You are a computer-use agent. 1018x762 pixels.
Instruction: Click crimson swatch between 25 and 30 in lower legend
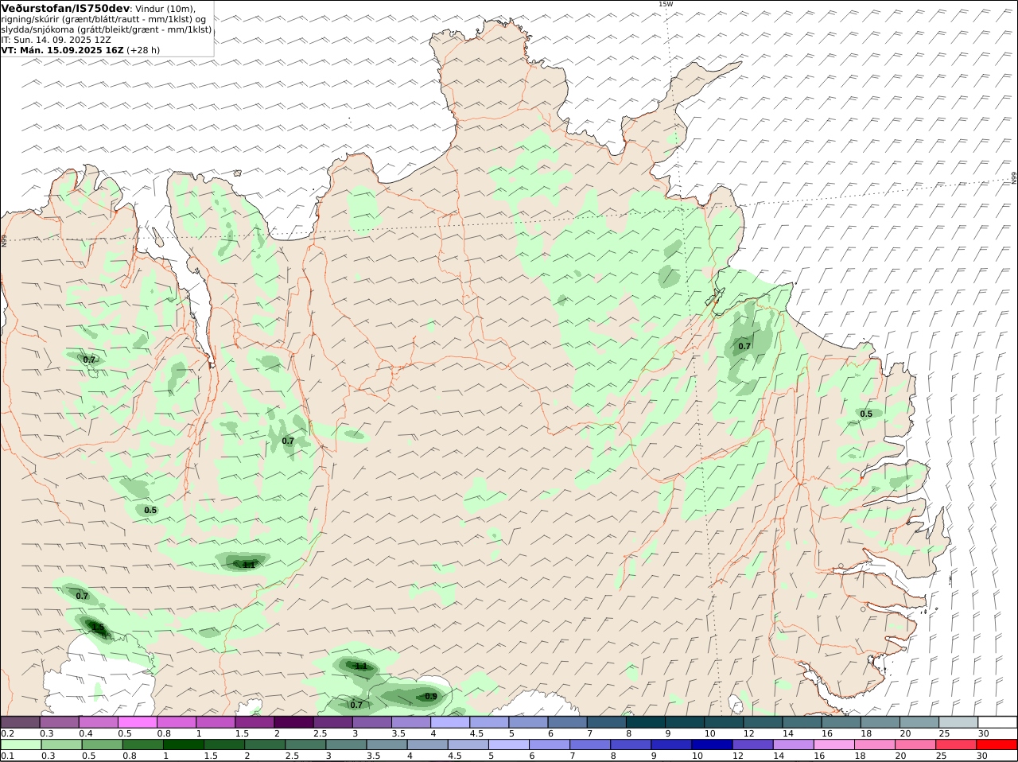[x=956, y=745]
